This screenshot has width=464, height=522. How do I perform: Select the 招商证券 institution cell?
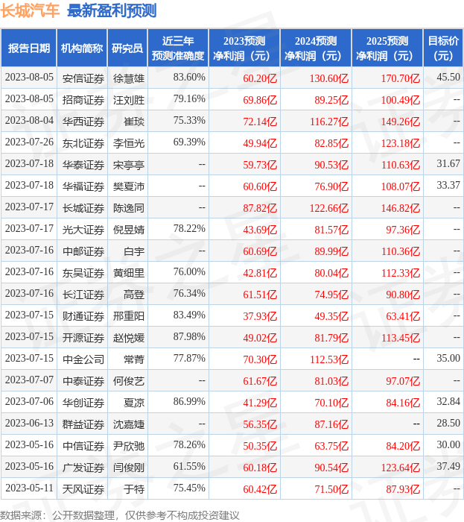[x=83, y=100]
